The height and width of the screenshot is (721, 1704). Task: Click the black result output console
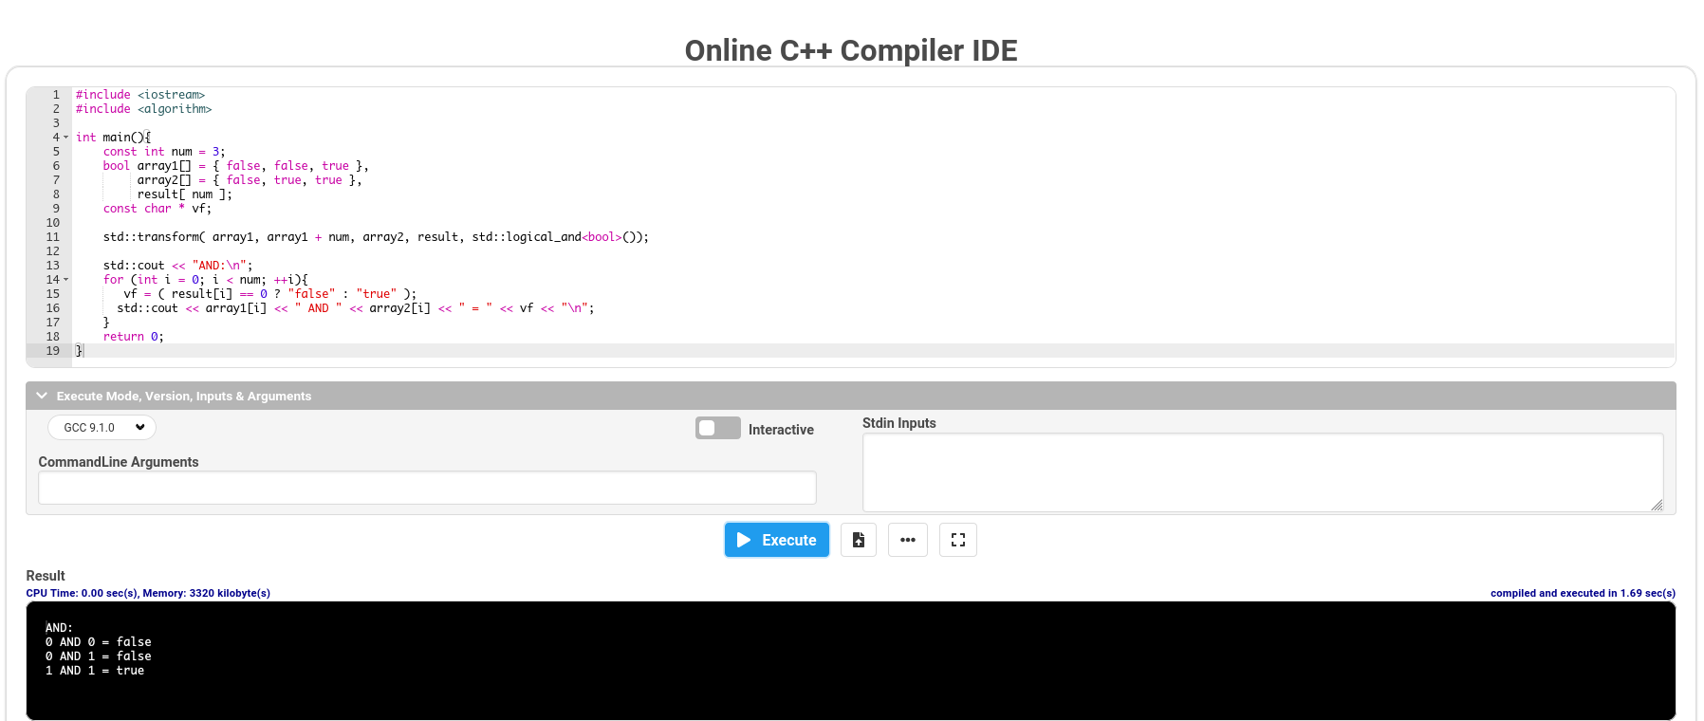pos(851,660)
